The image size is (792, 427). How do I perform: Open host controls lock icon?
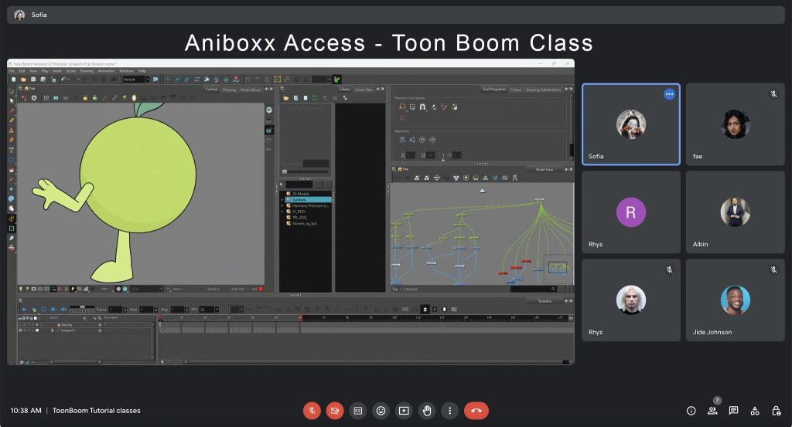777,411
